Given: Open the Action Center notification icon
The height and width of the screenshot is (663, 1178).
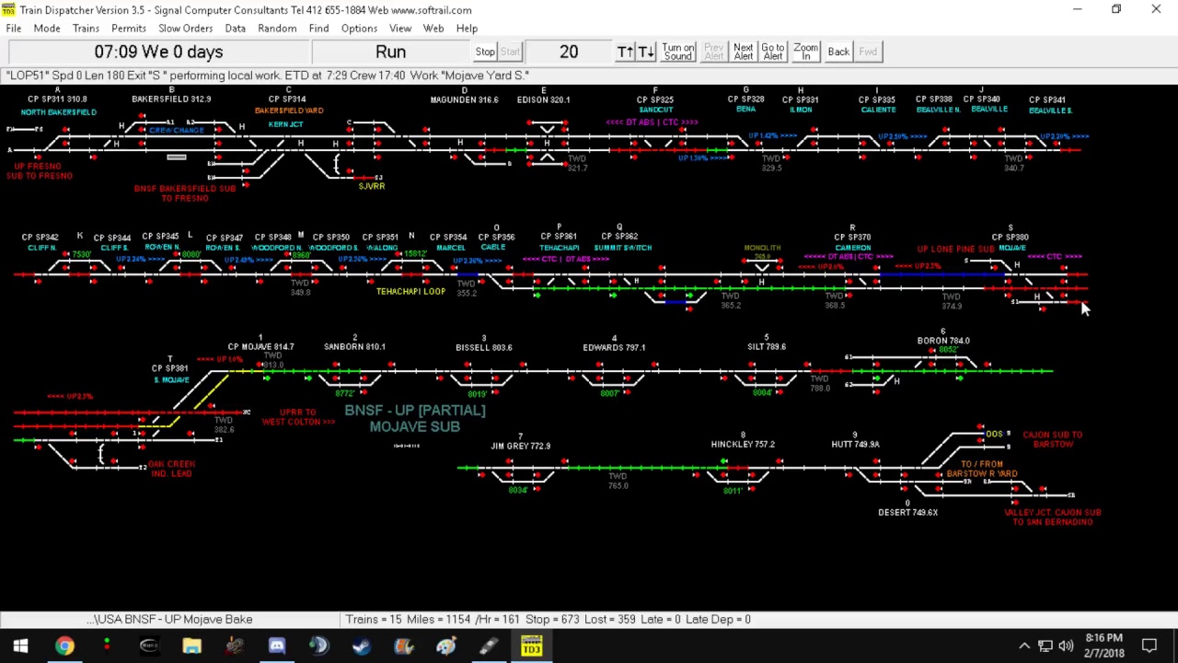Looking at the screenshot, I should [1149, 646].
